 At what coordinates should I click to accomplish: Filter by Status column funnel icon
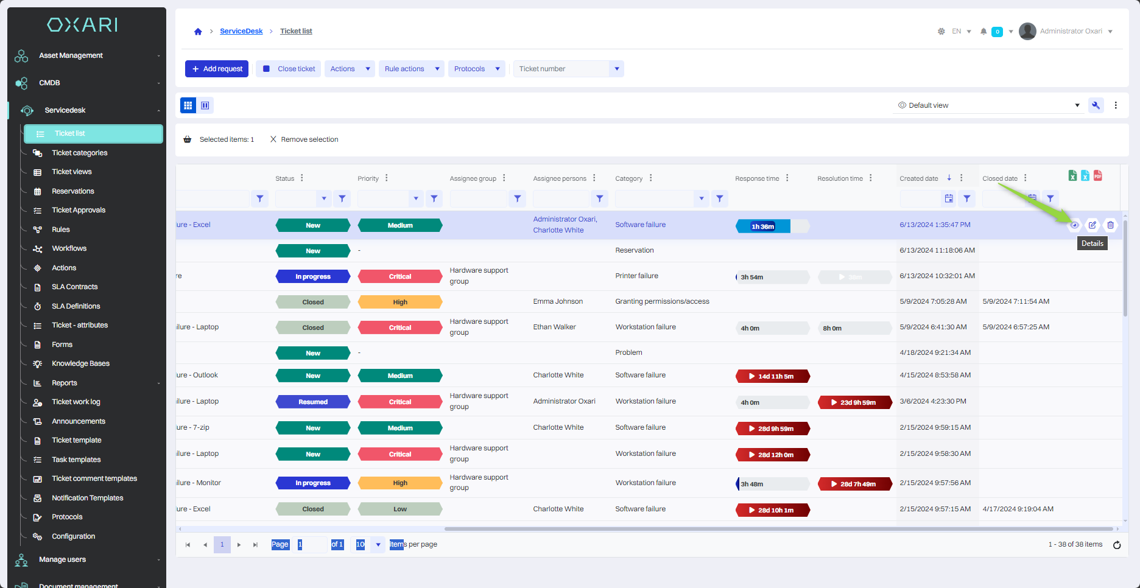click(x=342, y=198)
